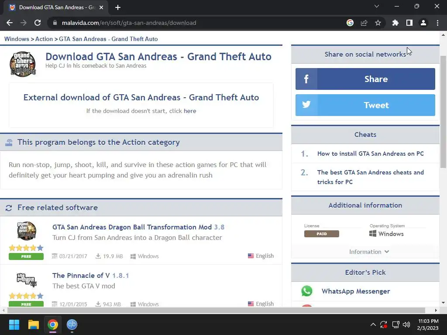This screenshot has width=447, height=335.
Task: Open the Chrome three-dot menu
Action: coord(437,23)
